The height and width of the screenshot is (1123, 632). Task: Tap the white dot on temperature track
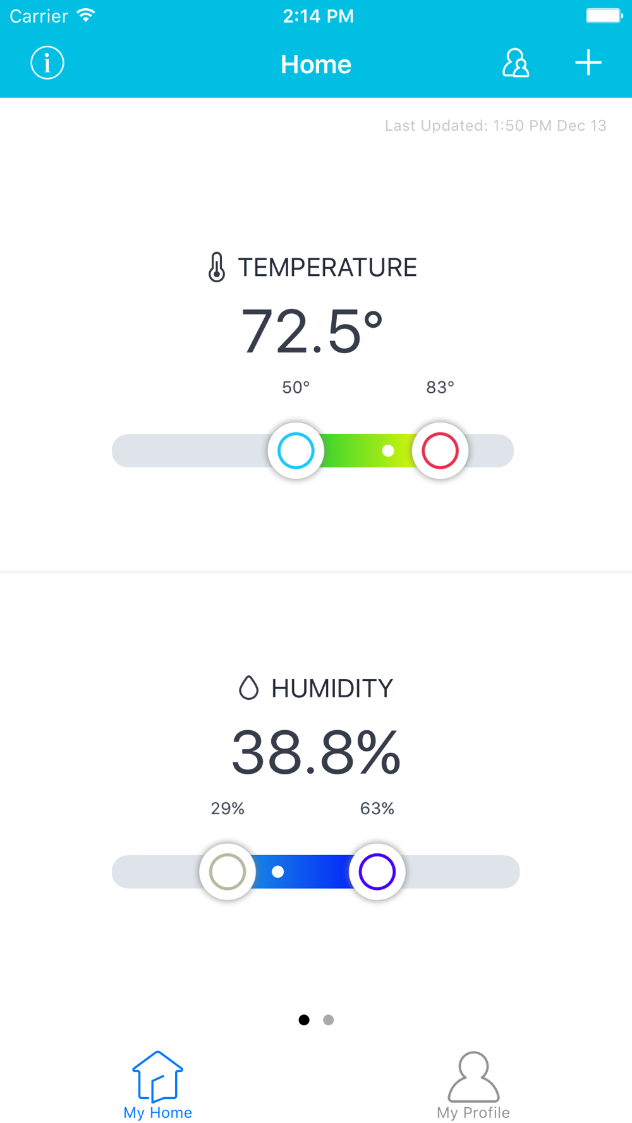388,450
